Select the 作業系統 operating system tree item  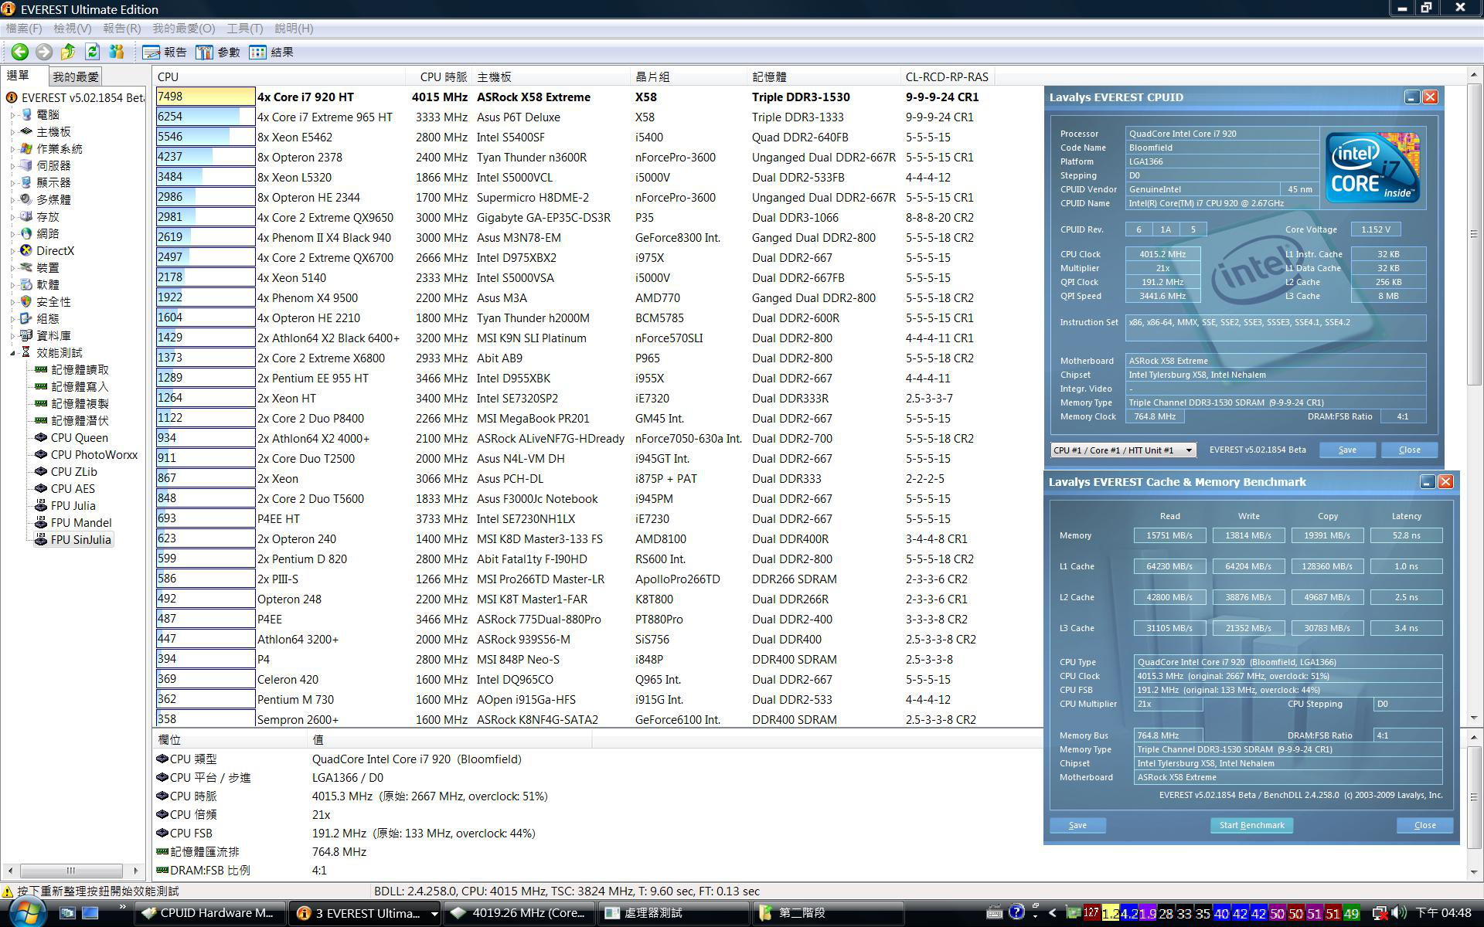59,148
